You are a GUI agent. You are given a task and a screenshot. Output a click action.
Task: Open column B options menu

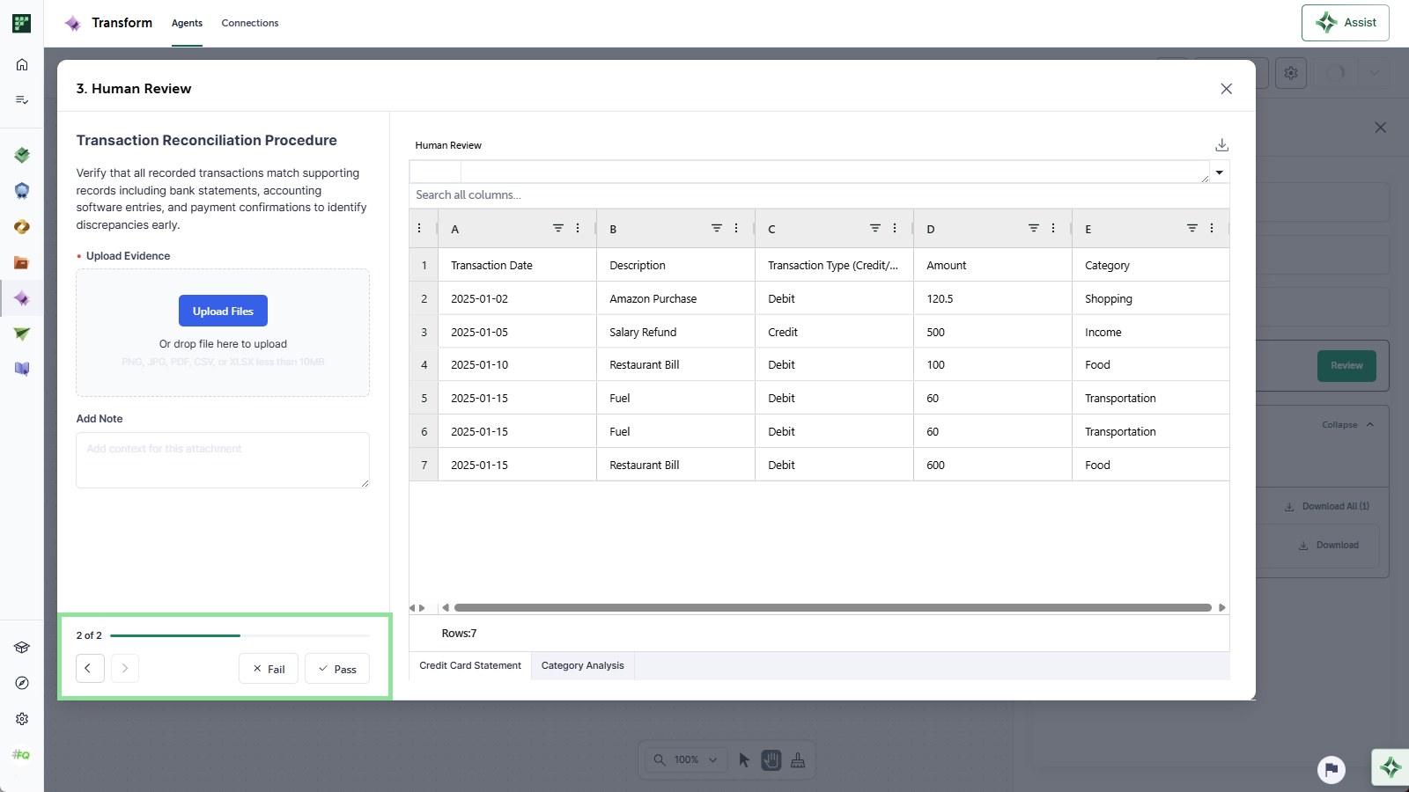[x=736, y=228]
